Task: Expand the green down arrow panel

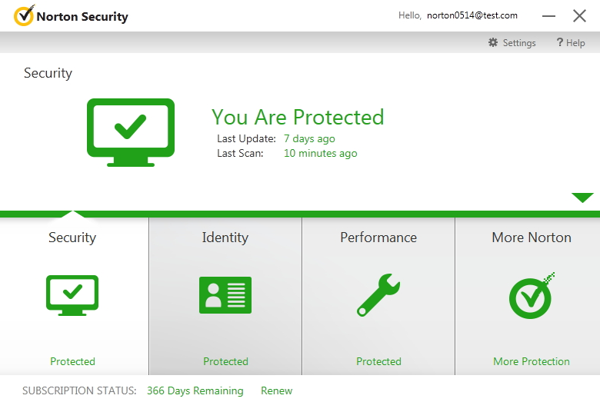Action: point(582,198)
